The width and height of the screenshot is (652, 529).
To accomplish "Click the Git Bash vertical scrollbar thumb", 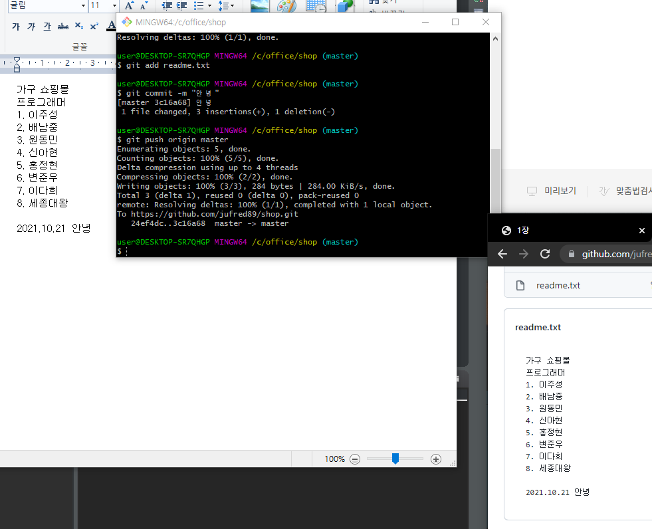I will click(495, 181).
